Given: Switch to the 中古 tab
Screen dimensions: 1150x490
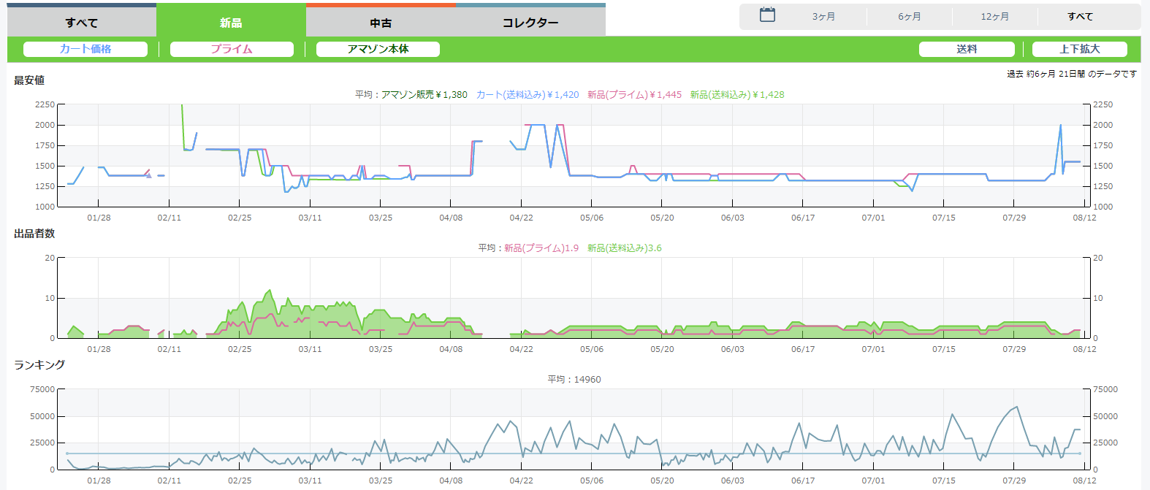Looking at the screenshot, I should click(x=381, y=23).
